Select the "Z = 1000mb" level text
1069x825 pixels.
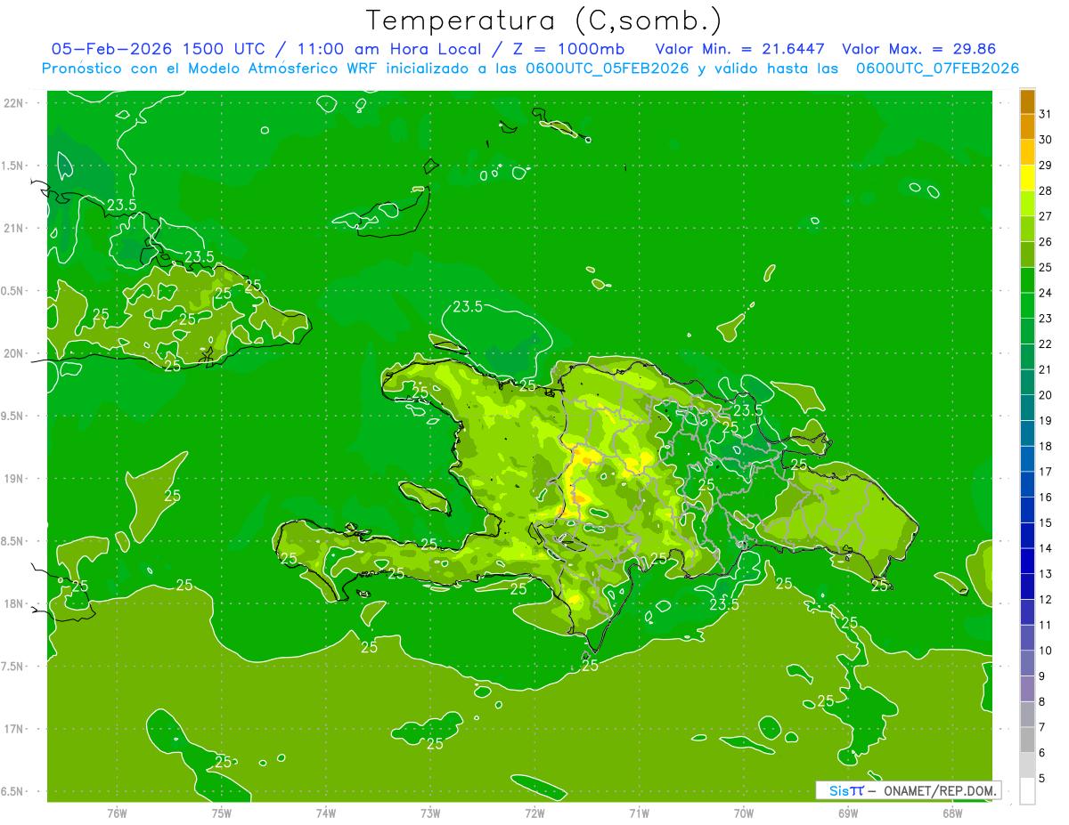tap(568, 49)
